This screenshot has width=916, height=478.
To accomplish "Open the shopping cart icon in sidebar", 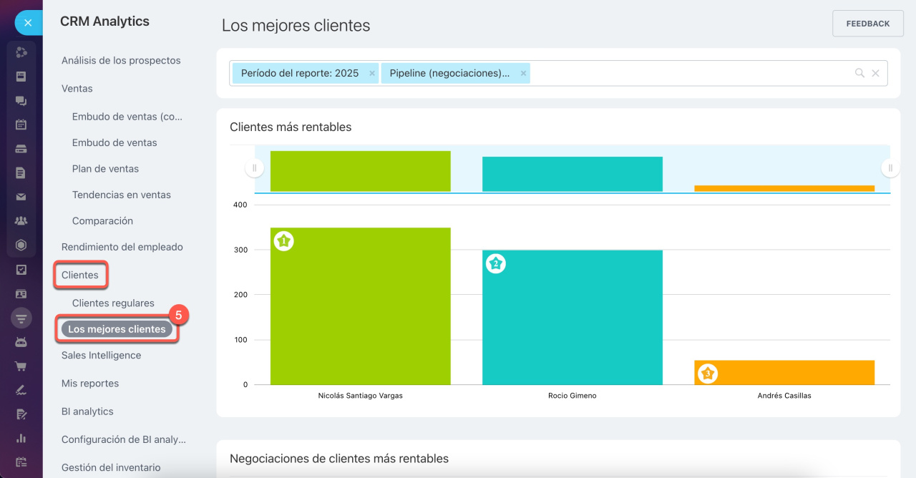I will click(21, 366).
